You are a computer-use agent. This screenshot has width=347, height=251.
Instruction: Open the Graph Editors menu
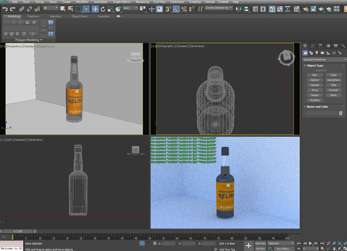(x=121, y=2)
